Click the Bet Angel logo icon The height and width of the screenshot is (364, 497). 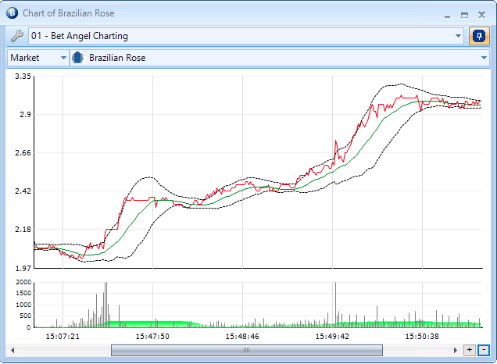[x=12, y=13]
